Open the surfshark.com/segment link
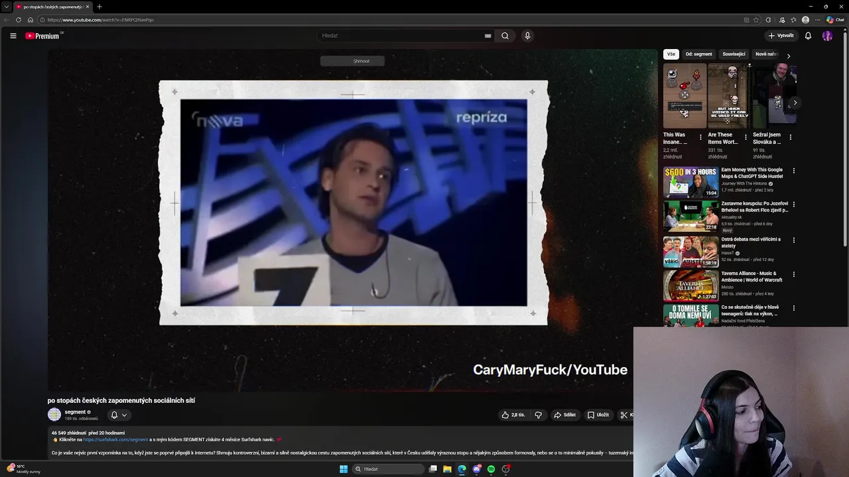The image size is (849, 477). click(115, 439)
